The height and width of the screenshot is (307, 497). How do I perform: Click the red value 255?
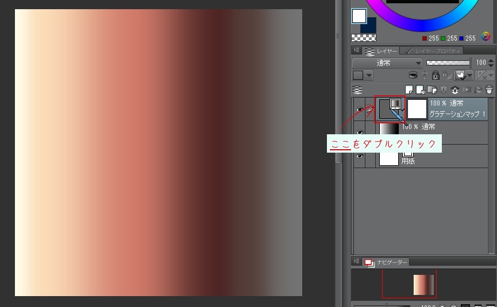pos(433,38)
